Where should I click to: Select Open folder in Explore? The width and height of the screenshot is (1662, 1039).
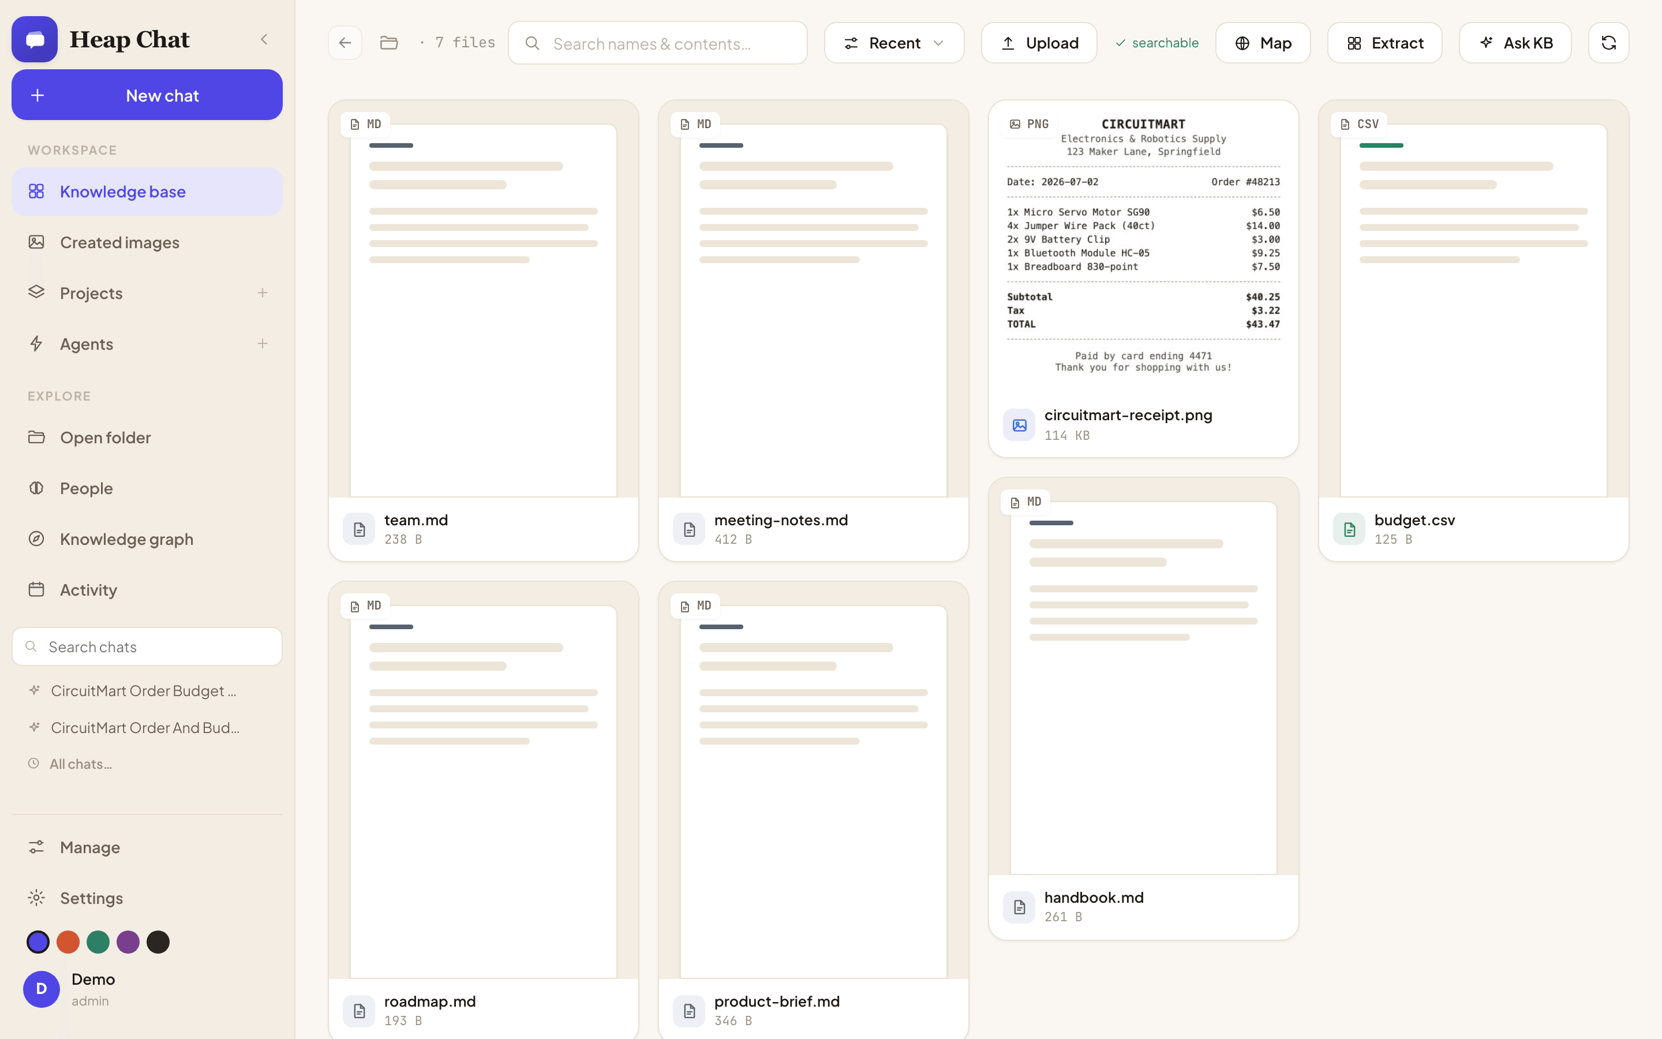click(x=147, y=437)
